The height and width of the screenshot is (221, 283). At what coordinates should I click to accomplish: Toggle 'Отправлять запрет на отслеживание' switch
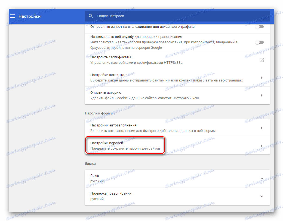pos(259,27)
